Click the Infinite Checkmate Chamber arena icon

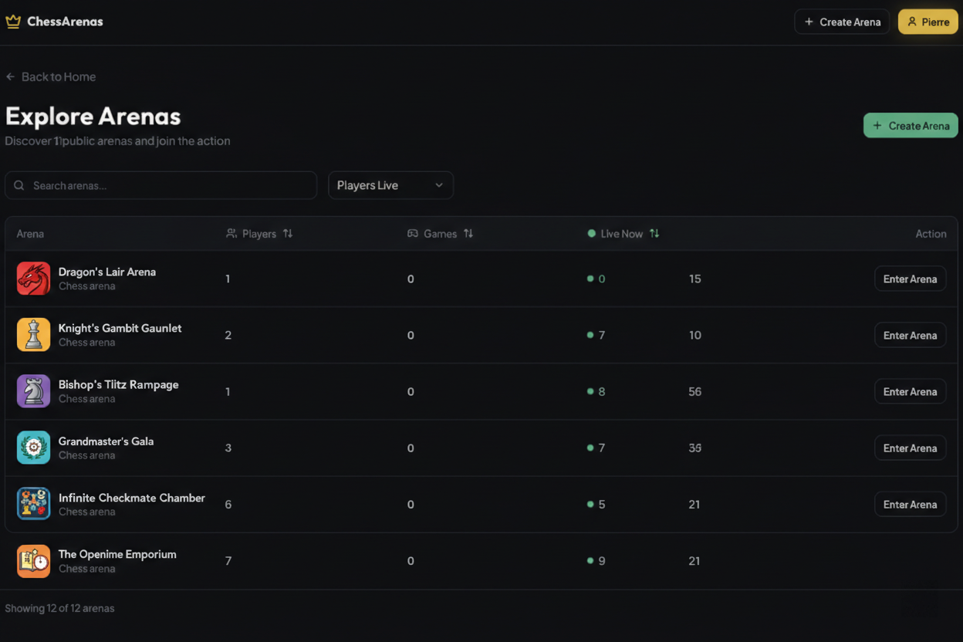tap(33, 504)
